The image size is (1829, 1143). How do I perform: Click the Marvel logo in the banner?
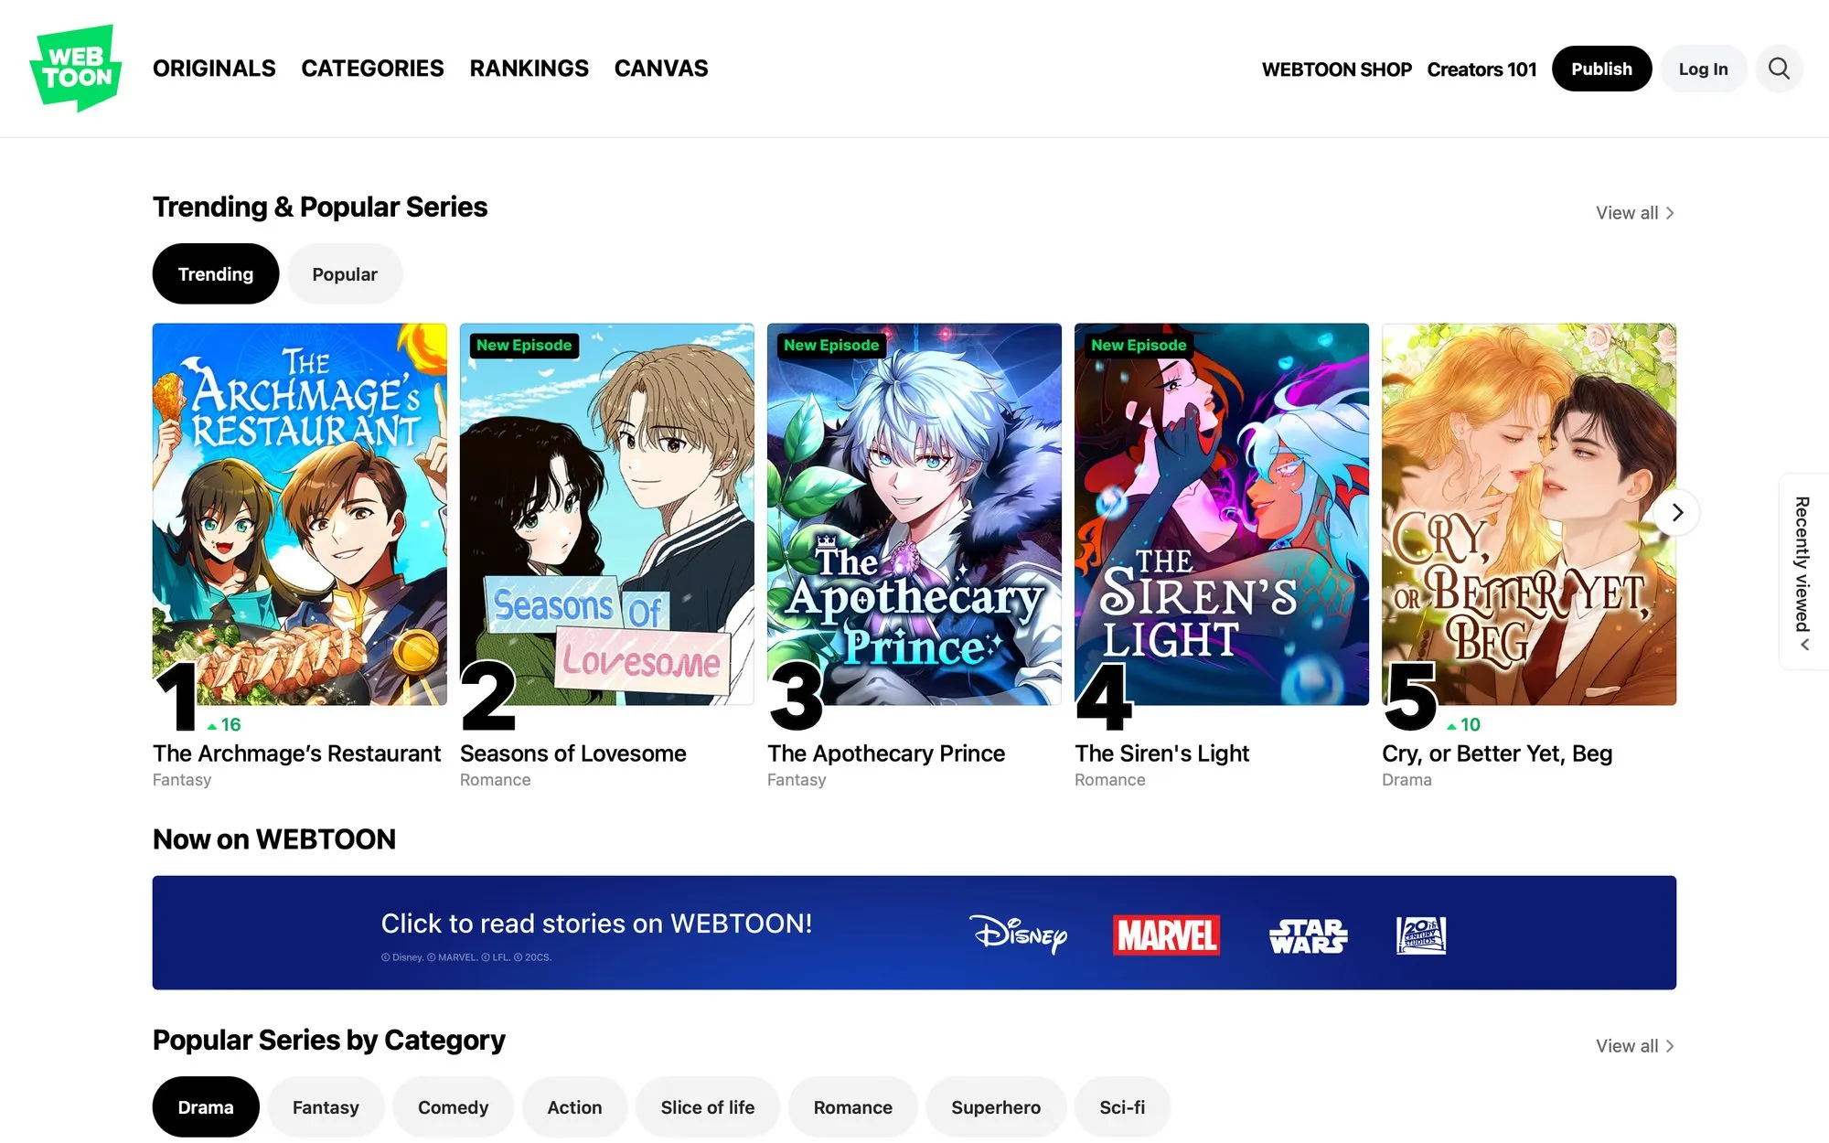[1165, 935]
